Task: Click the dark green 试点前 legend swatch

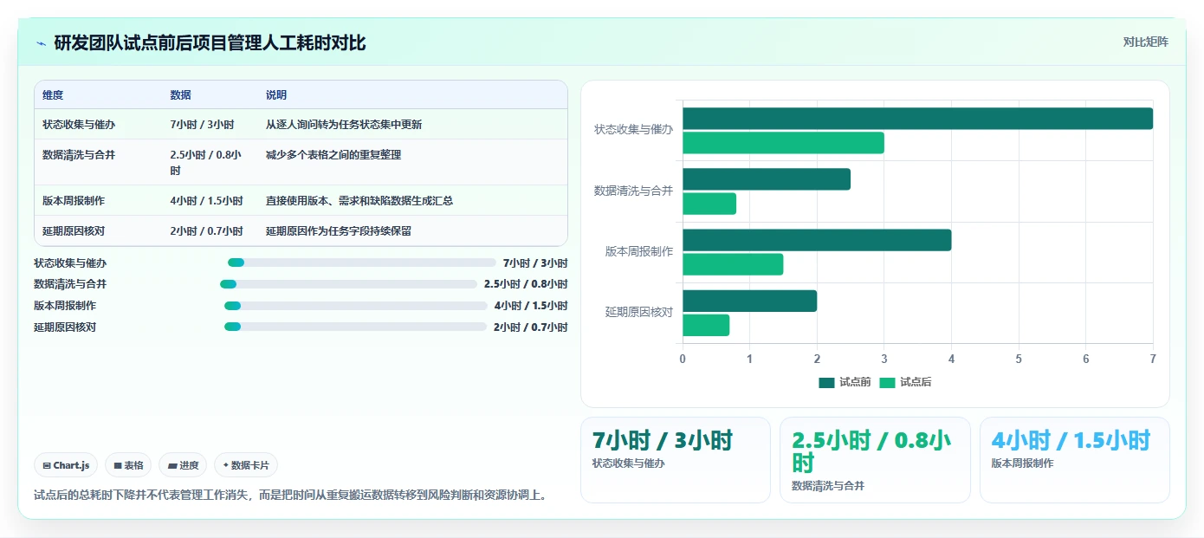Action: click(x=826, y=382)
